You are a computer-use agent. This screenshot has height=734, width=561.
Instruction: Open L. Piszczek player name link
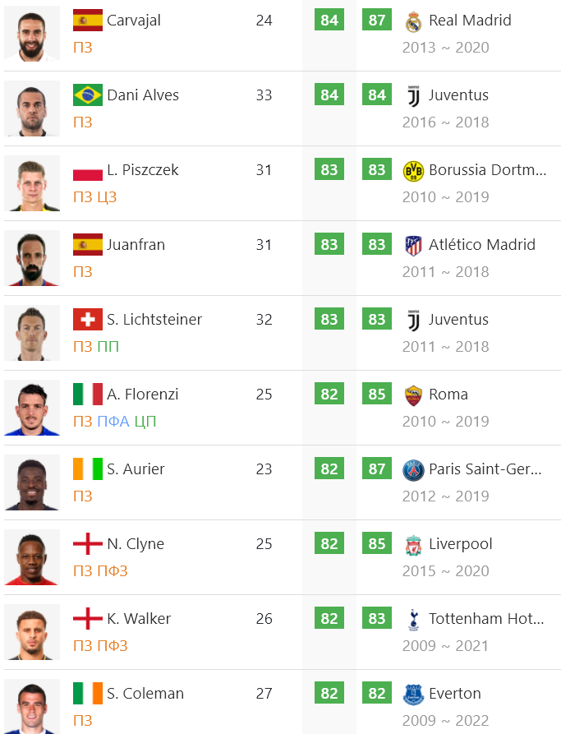tap(142, 170)
